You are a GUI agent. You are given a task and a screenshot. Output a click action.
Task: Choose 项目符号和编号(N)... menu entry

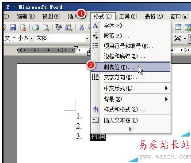130,46
